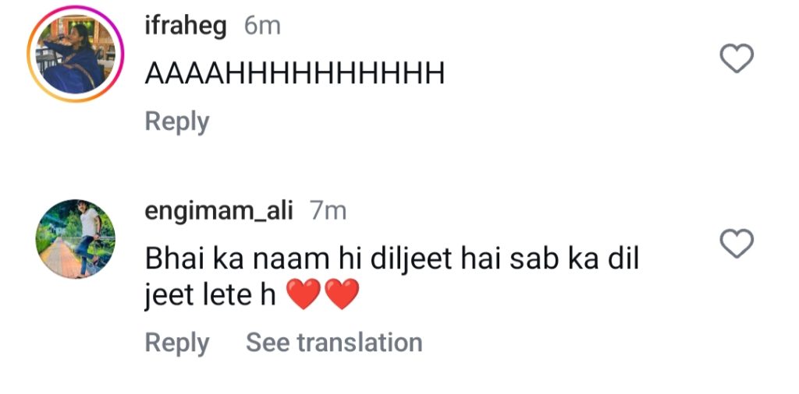This screenshot has width=799, height=394.
Task: Select the AAAAHHHHHHHHHHH comment text
Action: pyautogui.click(x=295, y=75)
